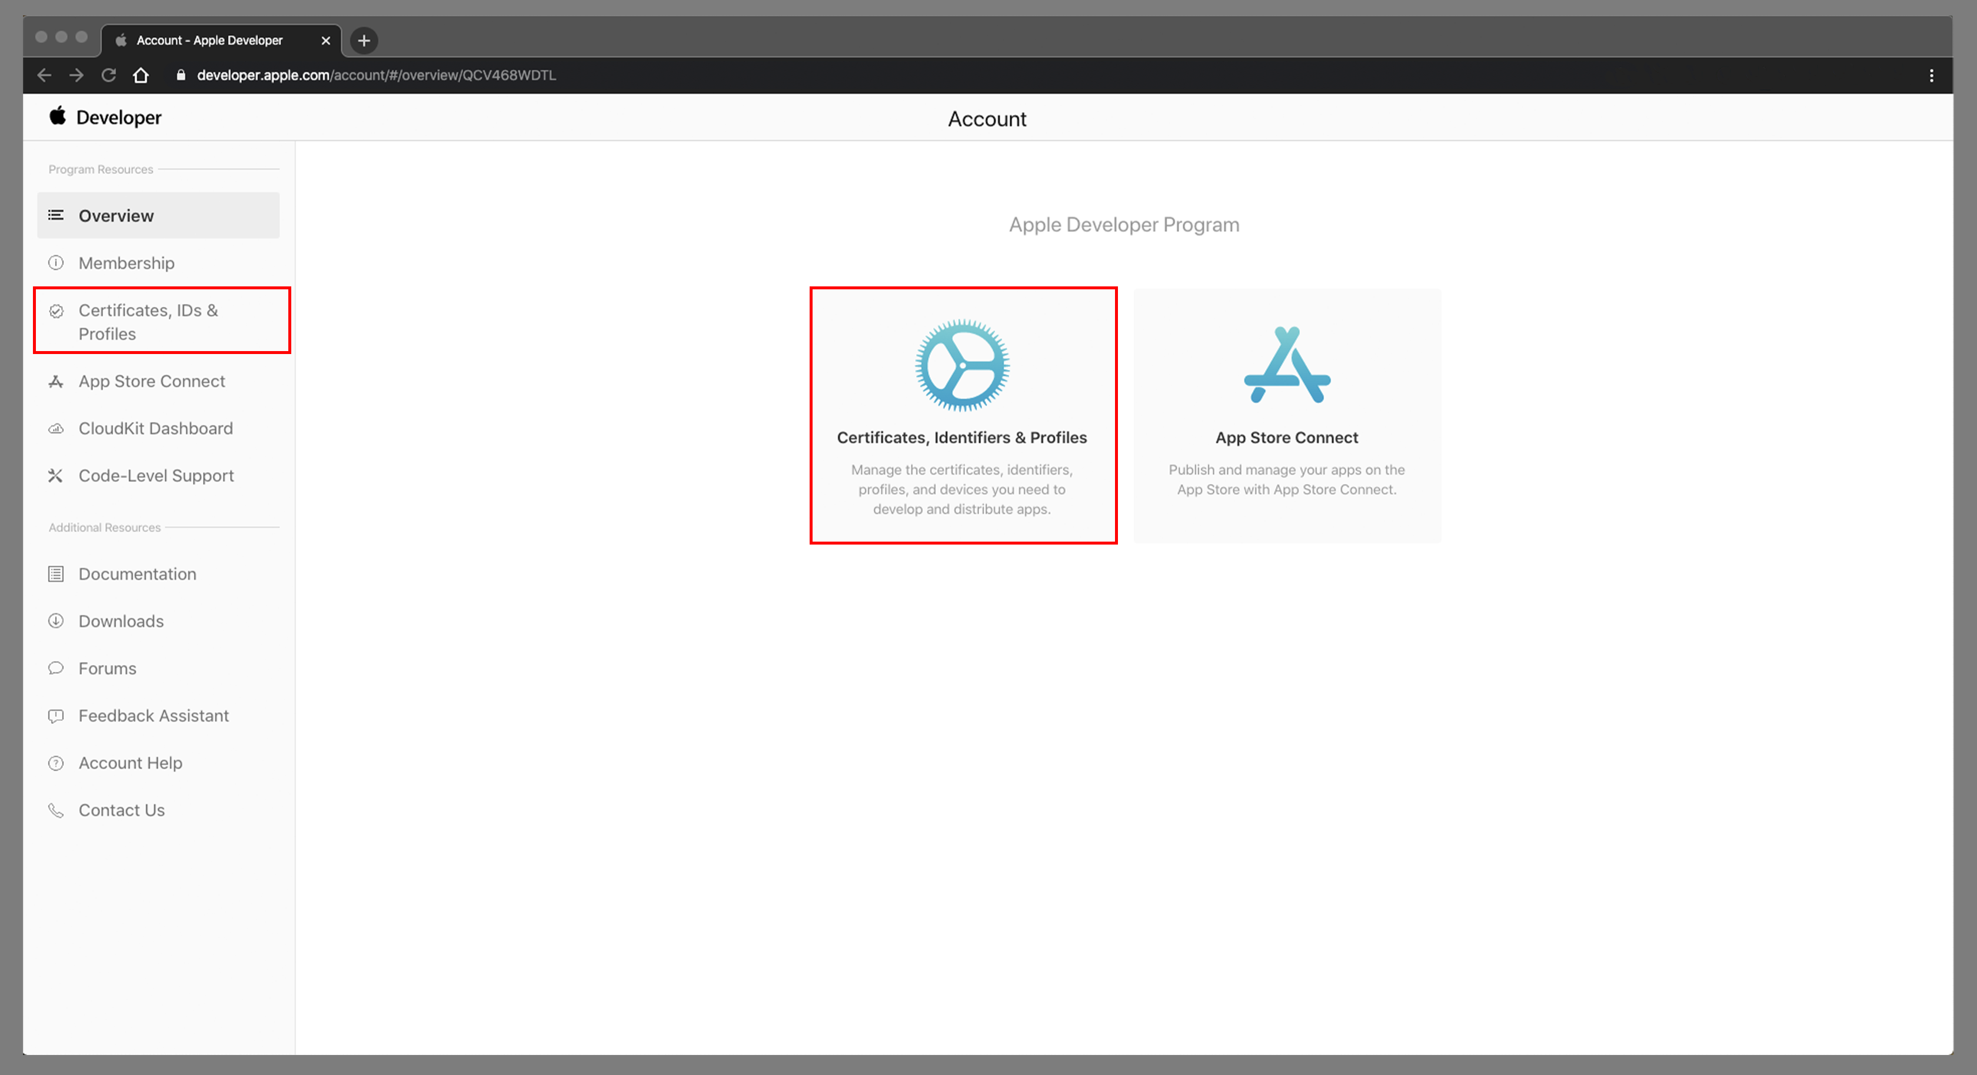This screenshot has width=1977, height=1075.
Task: Select the Account - Apple Developer tab
Action: point(221,41)
